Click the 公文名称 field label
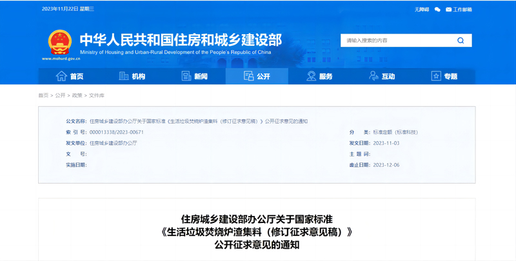This screenshot has width=516, height=261. [76, 121]
